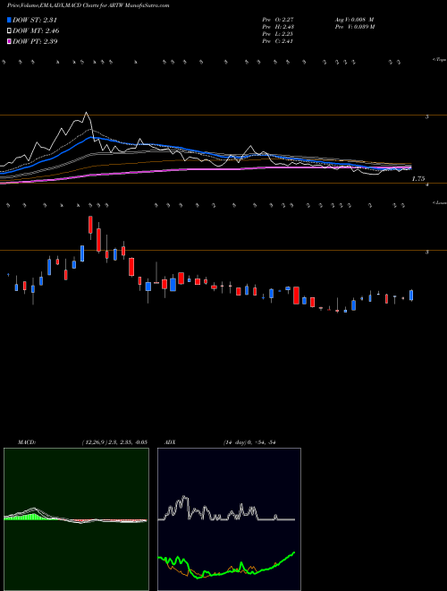This screenshot has width=447, height=591.
Task: Click the MACD (12,26,9) parameter values
Action: 114,442
